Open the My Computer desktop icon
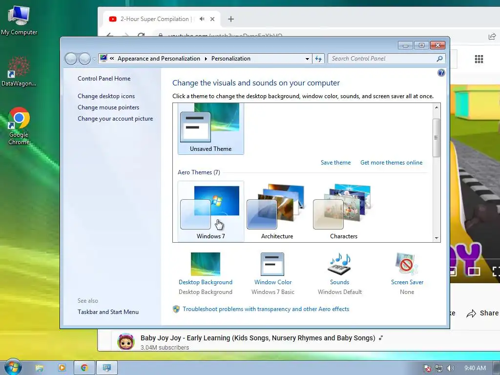Viewport: 500px width, 375px height. (19, 21)
